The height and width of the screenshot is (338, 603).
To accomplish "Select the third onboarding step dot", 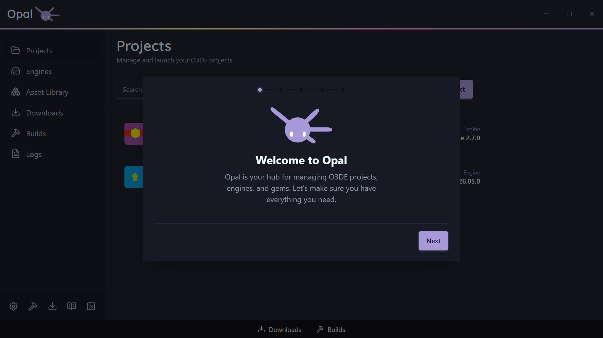I will coord(301,90).
